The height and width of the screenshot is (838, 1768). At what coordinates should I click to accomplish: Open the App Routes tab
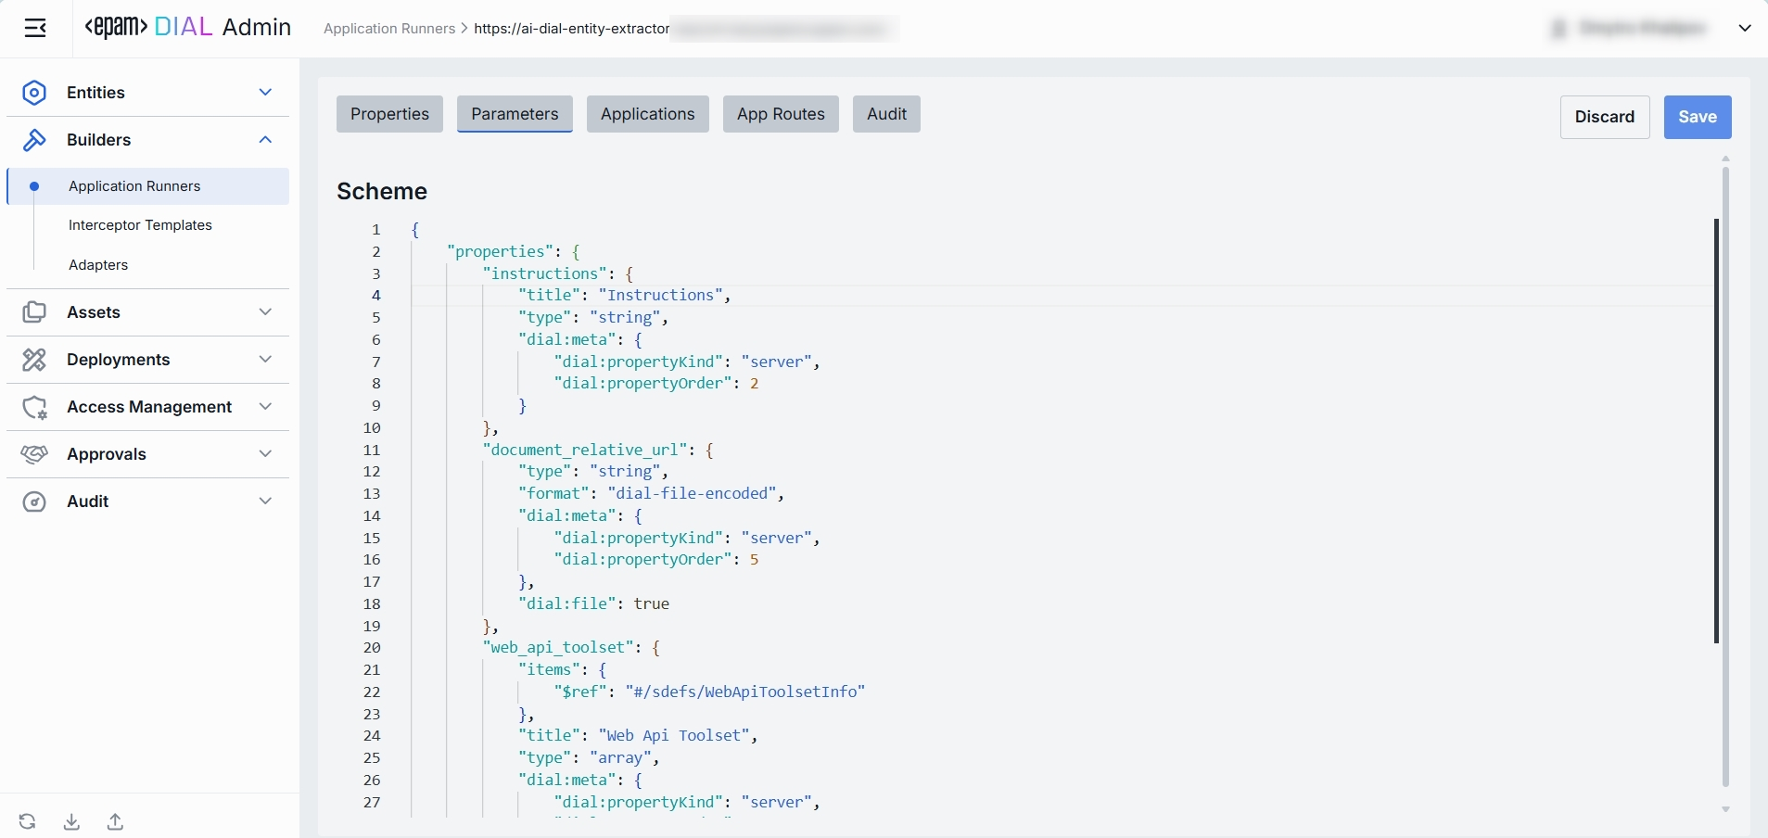[x=781, y=114]
